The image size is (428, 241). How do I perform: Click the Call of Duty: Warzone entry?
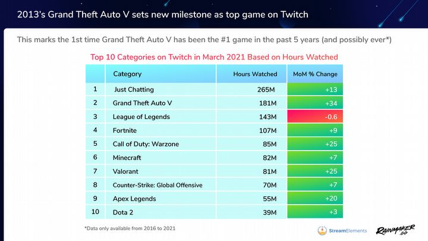point(146,144)
